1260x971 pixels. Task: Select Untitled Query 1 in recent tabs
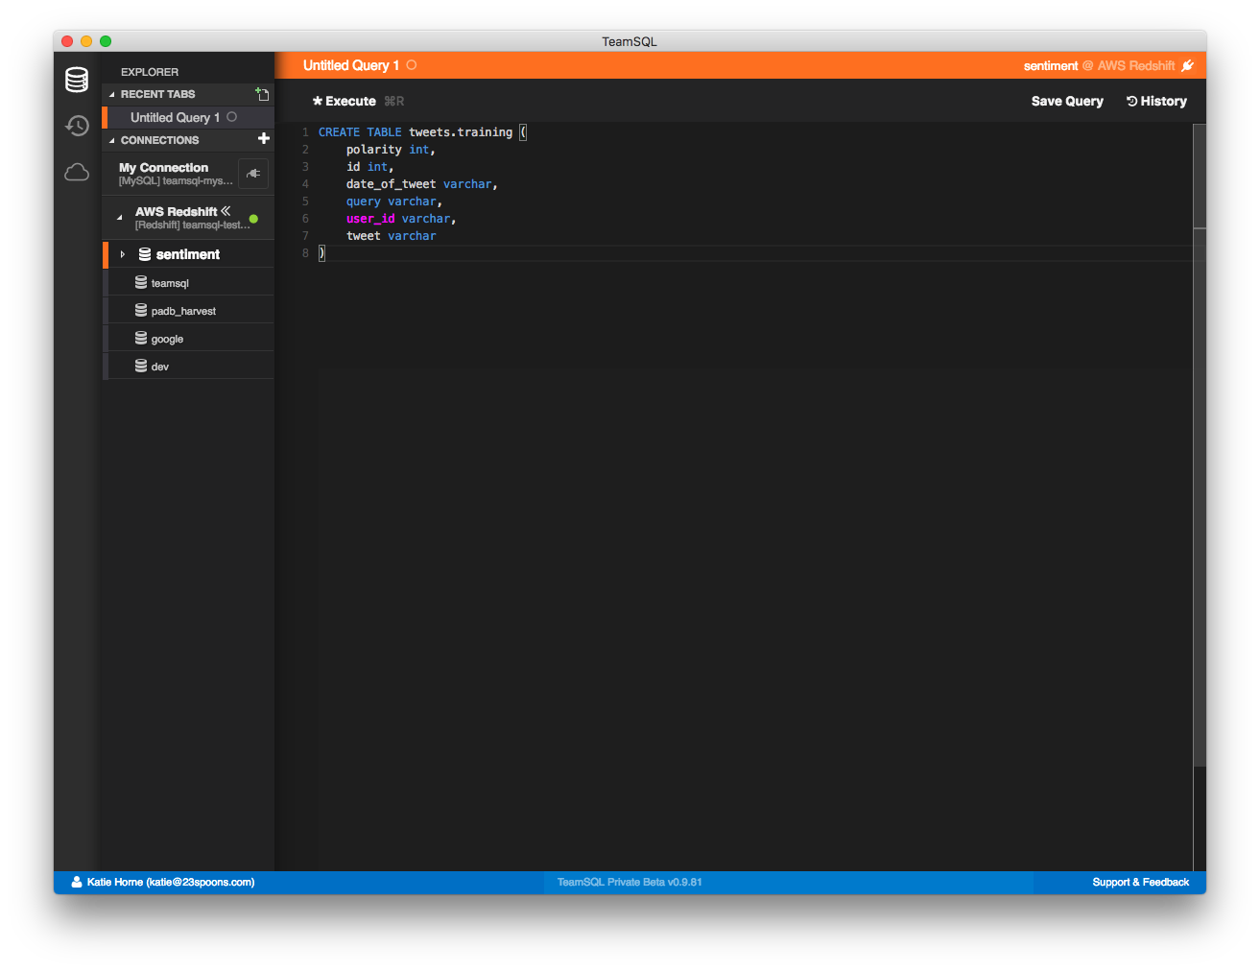(175, 117)
